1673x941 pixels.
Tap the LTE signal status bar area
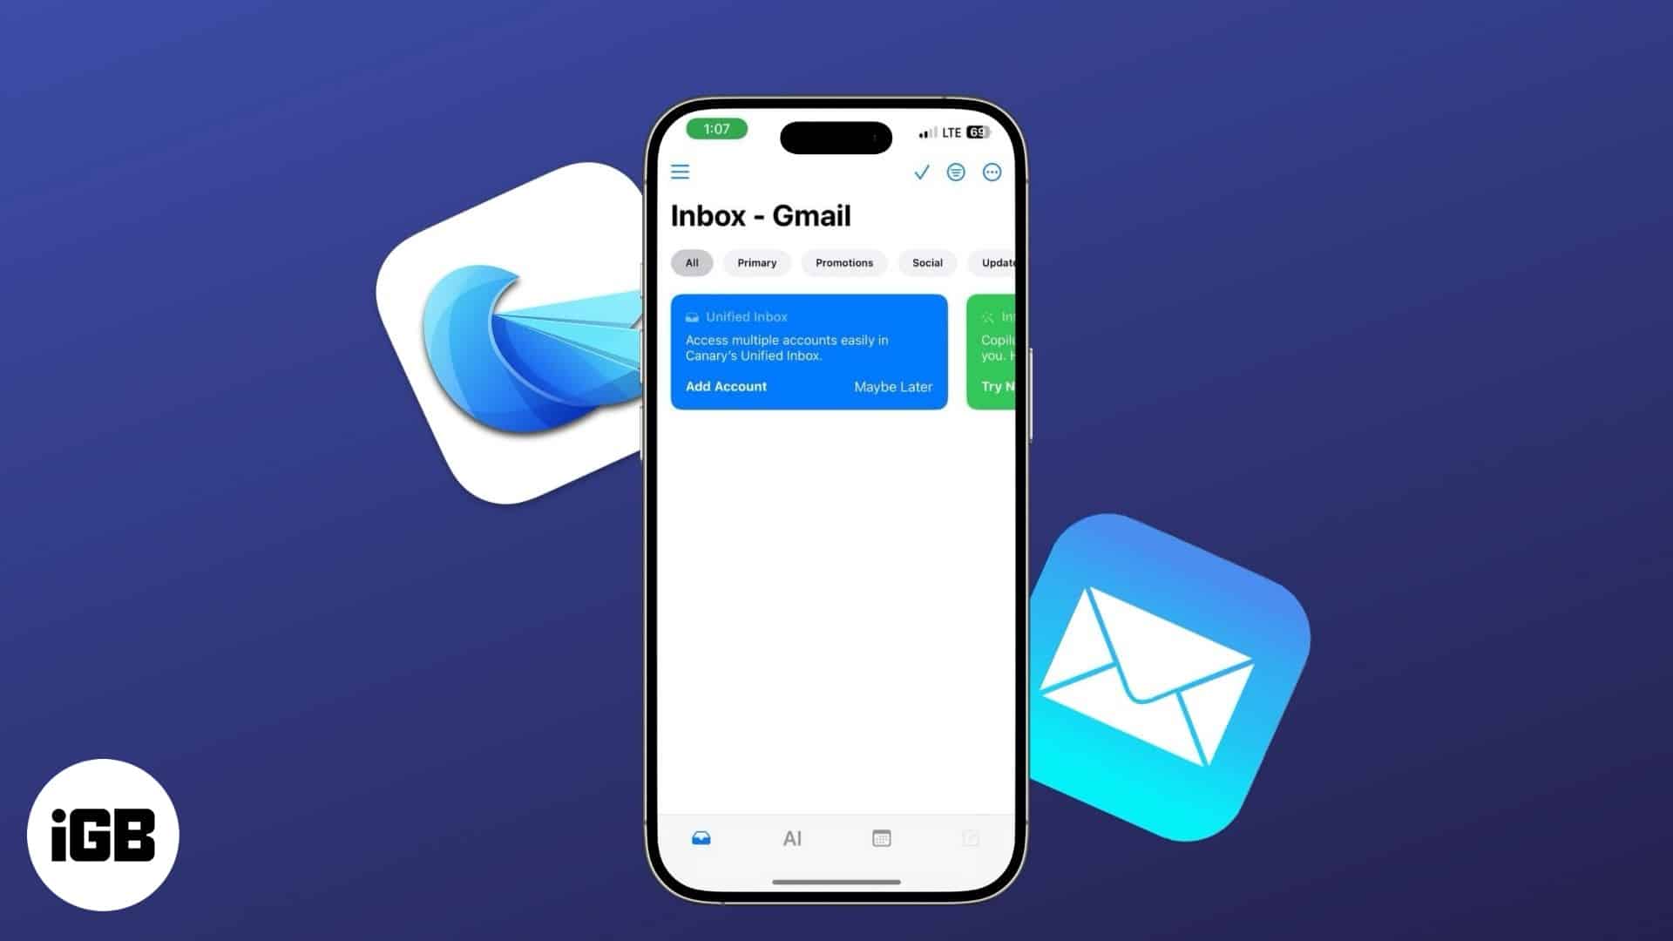tap(949, 132)
